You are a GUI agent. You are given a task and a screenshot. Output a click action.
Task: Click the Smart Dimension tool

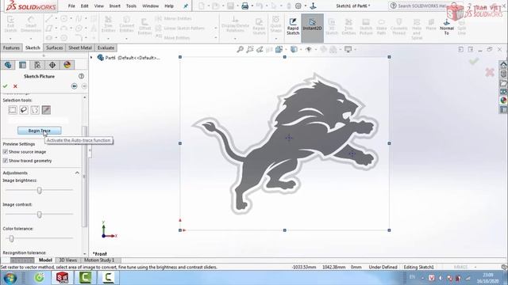[x=31, y=25]
